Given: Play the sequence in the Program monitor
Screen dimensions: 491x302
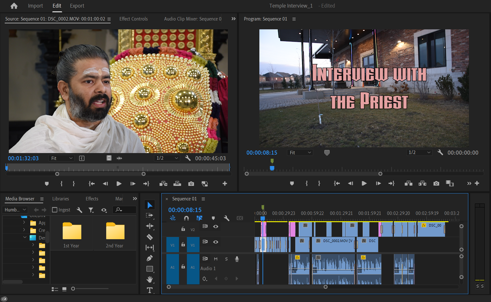Looking at the screenshot, I should pos(364,183).
